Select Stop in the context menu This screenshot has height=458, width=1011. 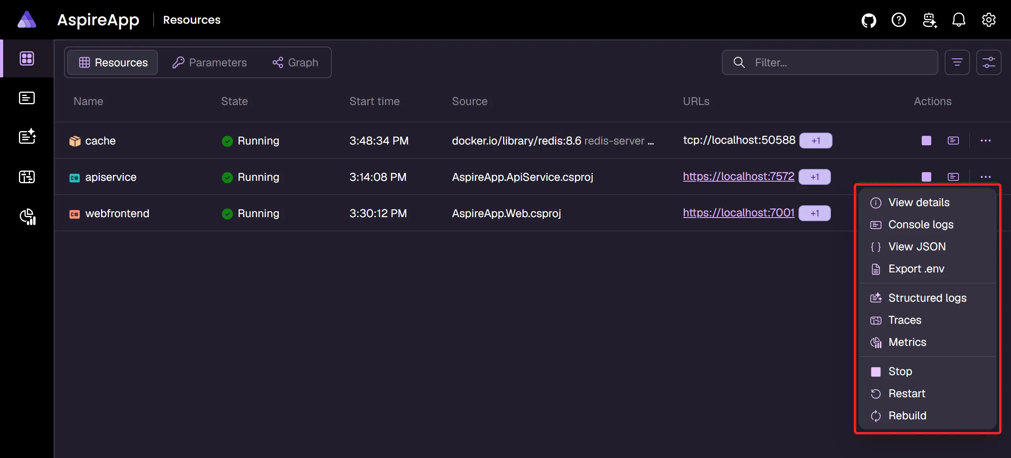[927, 372]
